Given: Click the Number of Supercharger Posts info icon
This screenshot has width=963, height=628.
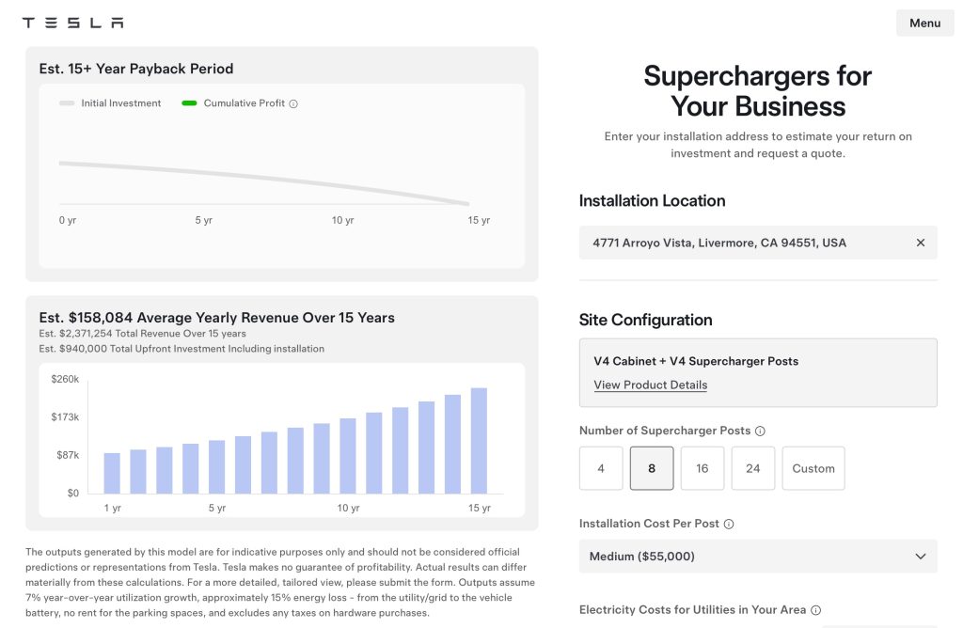Looking at the screenshot, I should 758,431.
